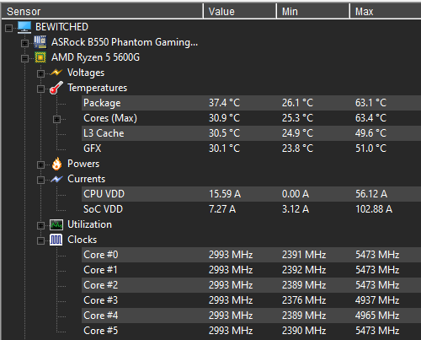Click Core #3 max value 4937 MHz
The image size is (421, 340).
click(x=377, y=300)
